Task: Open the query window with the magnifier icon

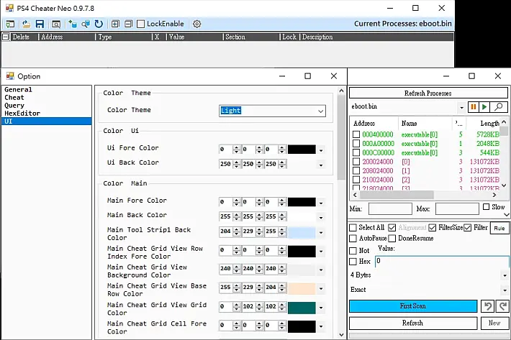Action: coord(56,24)
